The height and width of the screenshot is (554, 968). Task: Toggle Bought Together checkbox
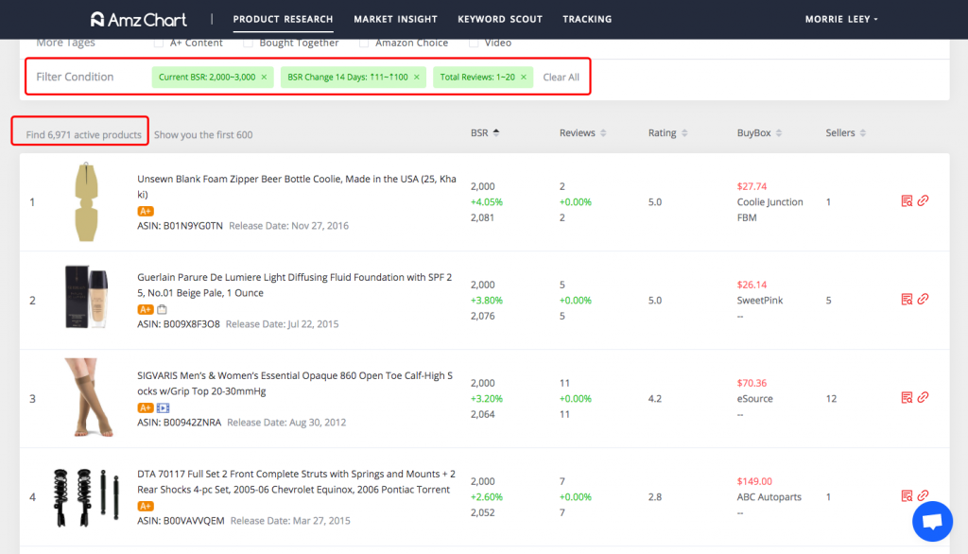[x=249, y=43]
